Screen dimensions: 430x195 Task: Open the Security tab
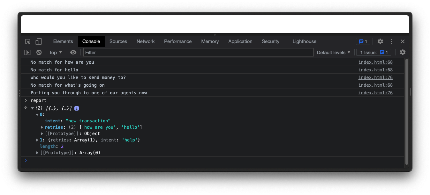click(x=270, y=41)
